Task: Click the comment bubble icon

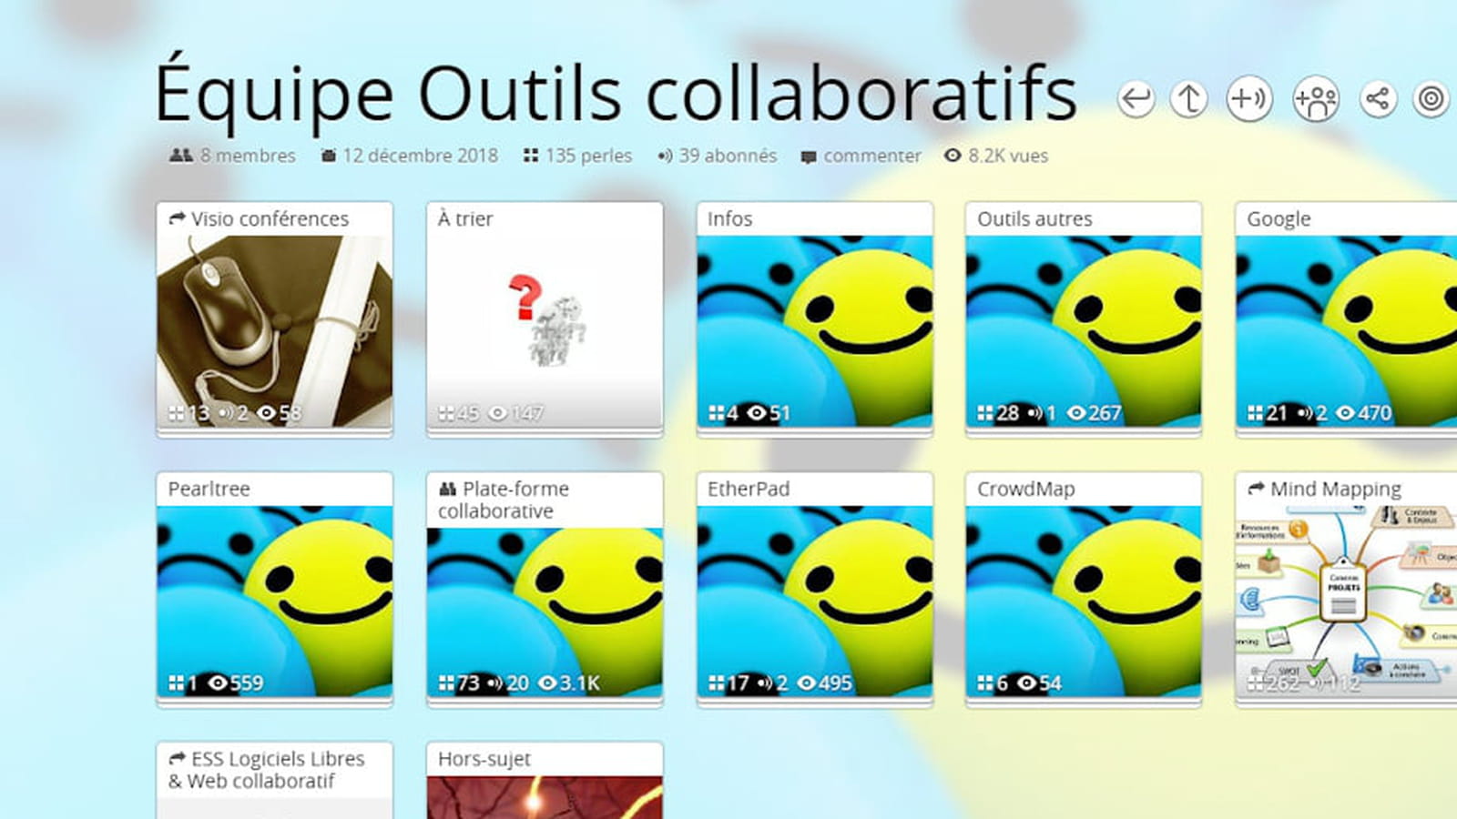Action: click(809, 157)
